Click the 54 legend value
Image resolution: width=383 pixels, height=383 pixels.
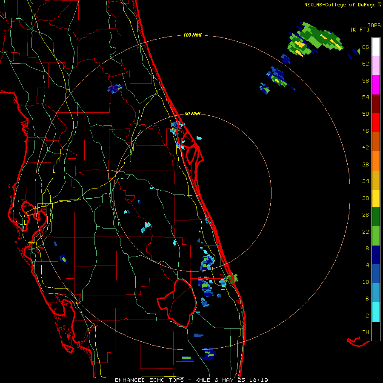point(366,97)
